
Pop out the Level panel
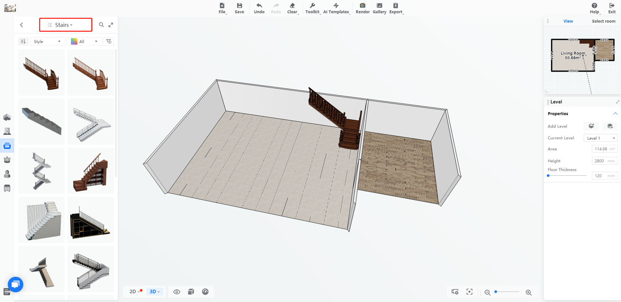pos(617,102)
